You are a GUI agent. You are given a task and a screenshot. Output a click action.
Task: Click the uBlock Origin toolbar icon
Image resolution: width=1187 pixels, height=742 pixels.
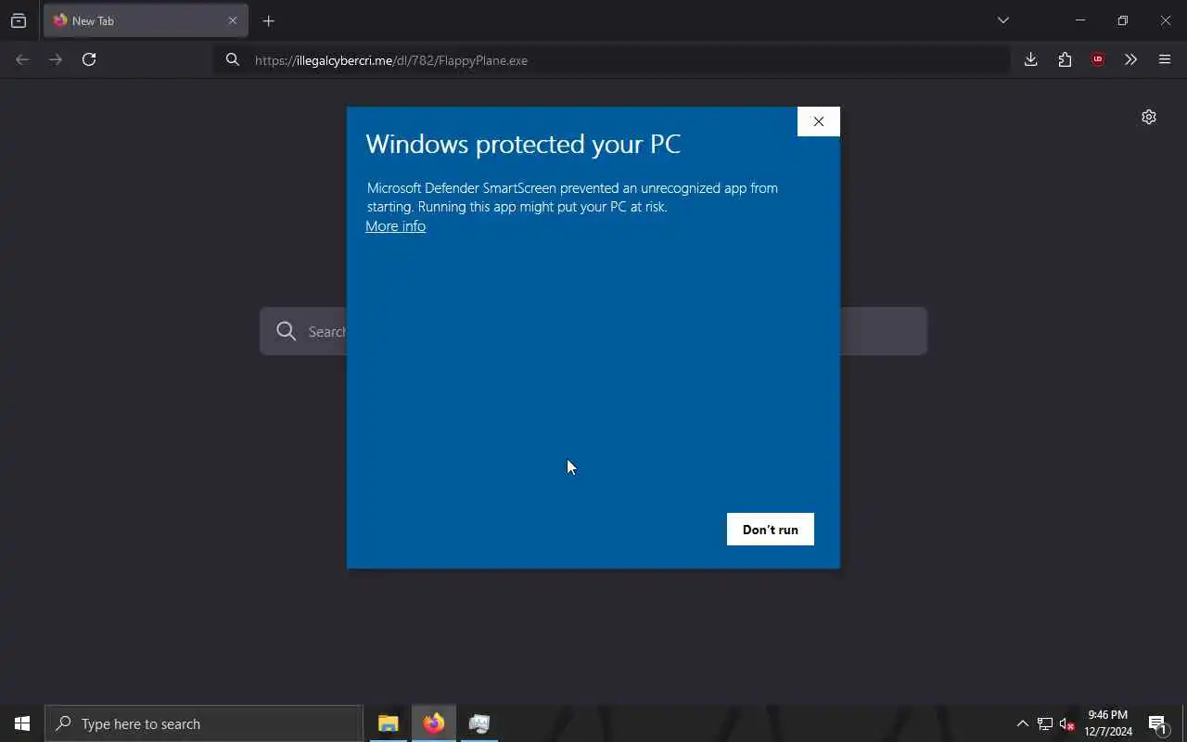coord(1098,59)
